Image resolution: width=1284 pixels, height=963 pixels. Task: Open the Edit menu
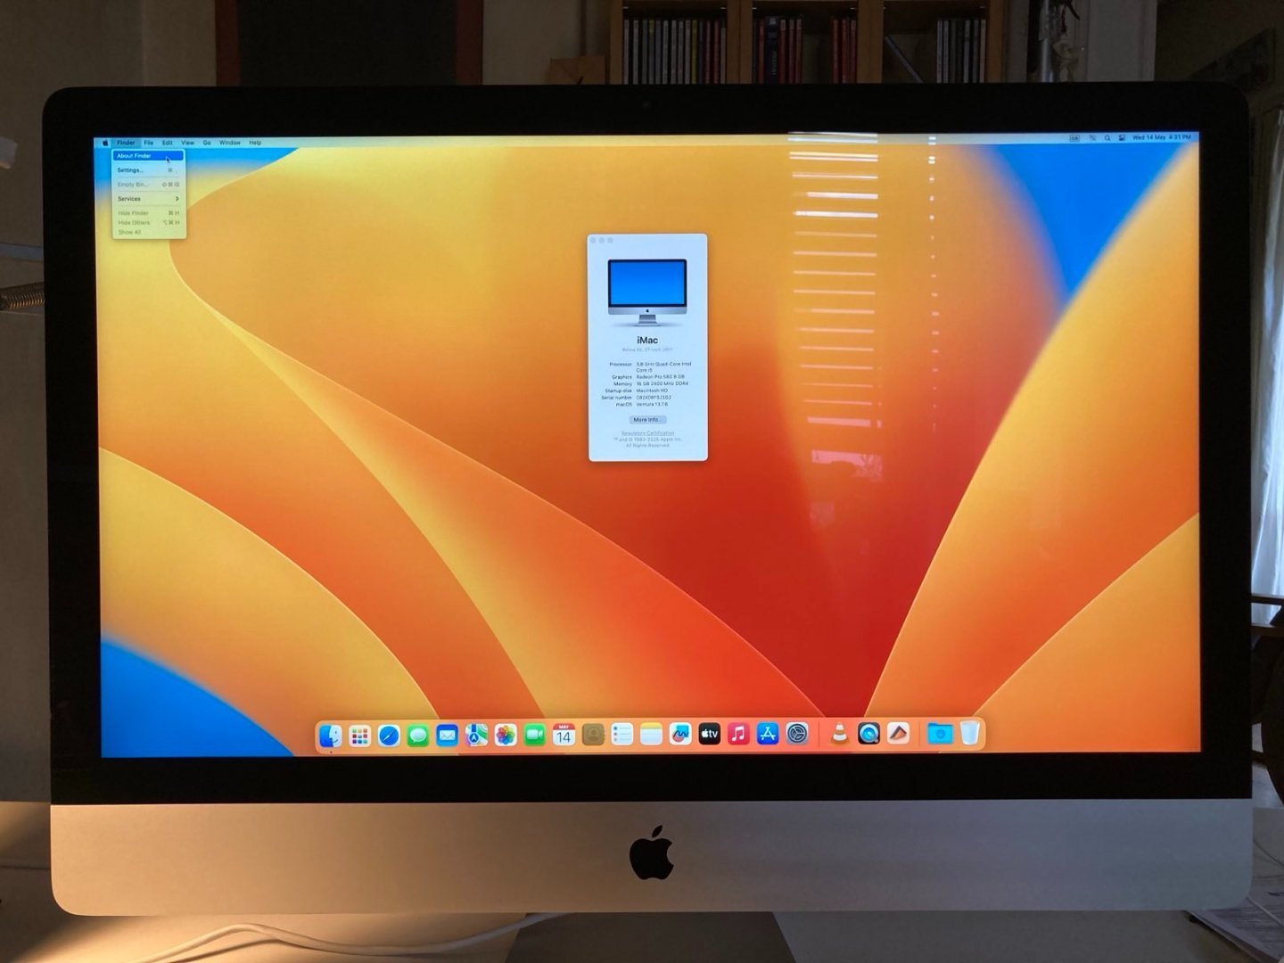pos(167,143)
